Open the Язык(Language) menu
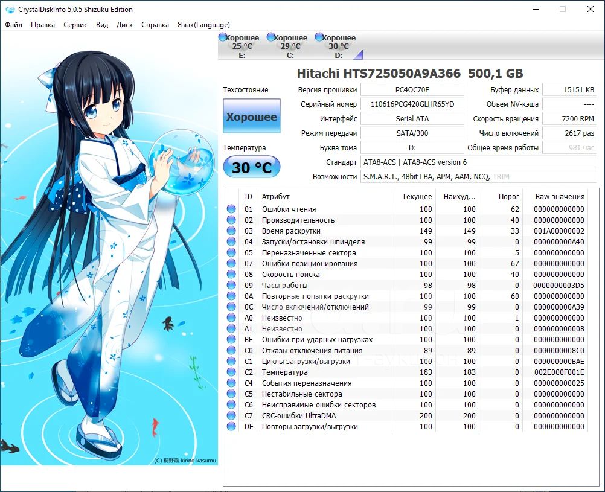The image size is (605, 492). [203, 25]
